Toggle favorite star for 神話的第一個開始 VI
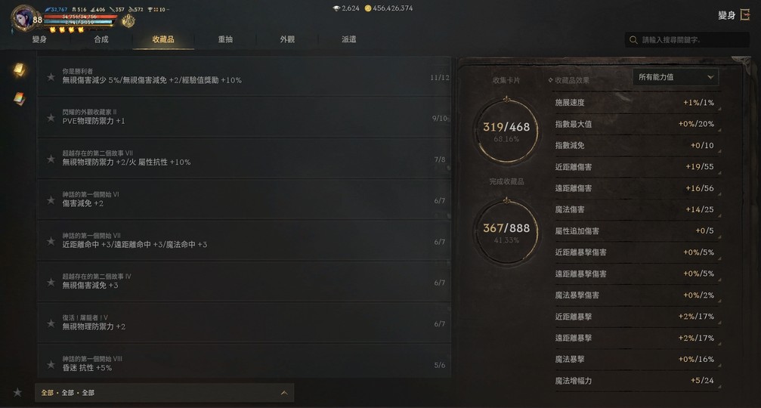 (51, 200)
